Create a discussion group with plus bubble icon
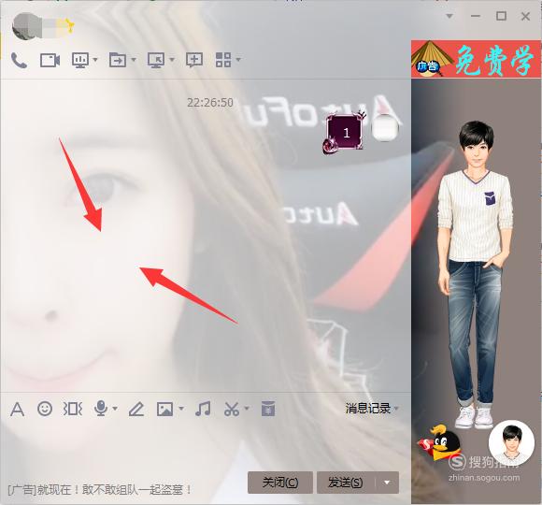Screen dimensions: 542x505 pos(194,60)
